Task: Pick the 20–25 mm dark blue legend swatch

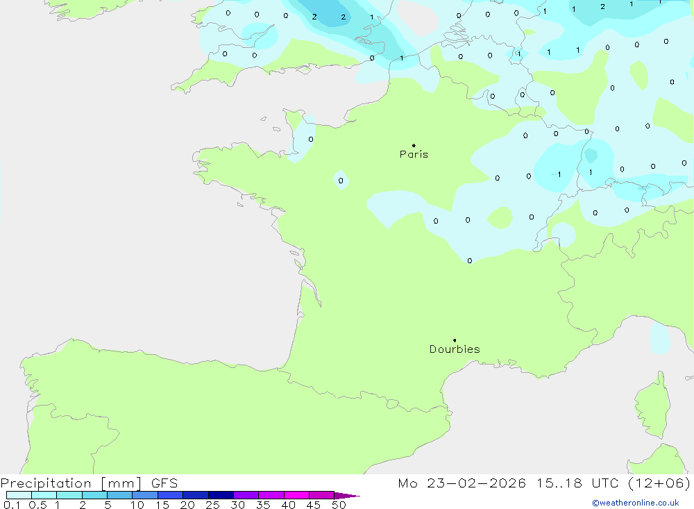Action: click(x=196, y=495)
